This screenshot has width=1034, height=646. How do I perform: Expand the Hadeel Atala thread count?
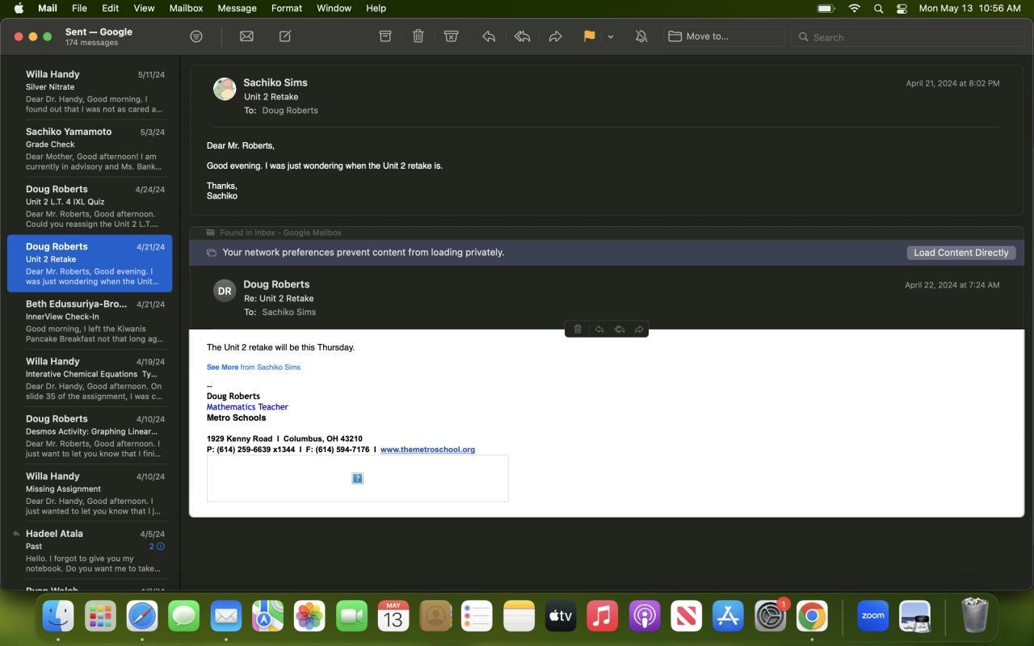pyautogui.click(x=157, y=547)
